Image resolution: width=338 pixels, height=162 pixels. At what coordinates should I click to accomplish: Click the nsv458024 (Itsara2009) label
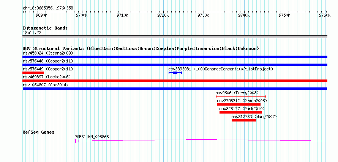[48, 53]
